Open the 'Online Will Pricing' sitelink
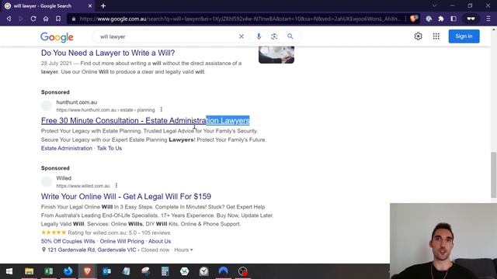497x279 pixels. 122,241
